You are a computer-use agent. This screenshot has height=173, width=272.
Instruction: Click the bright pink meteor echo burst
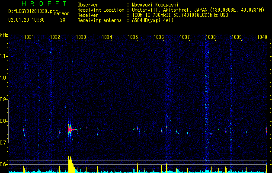[70, 130]
